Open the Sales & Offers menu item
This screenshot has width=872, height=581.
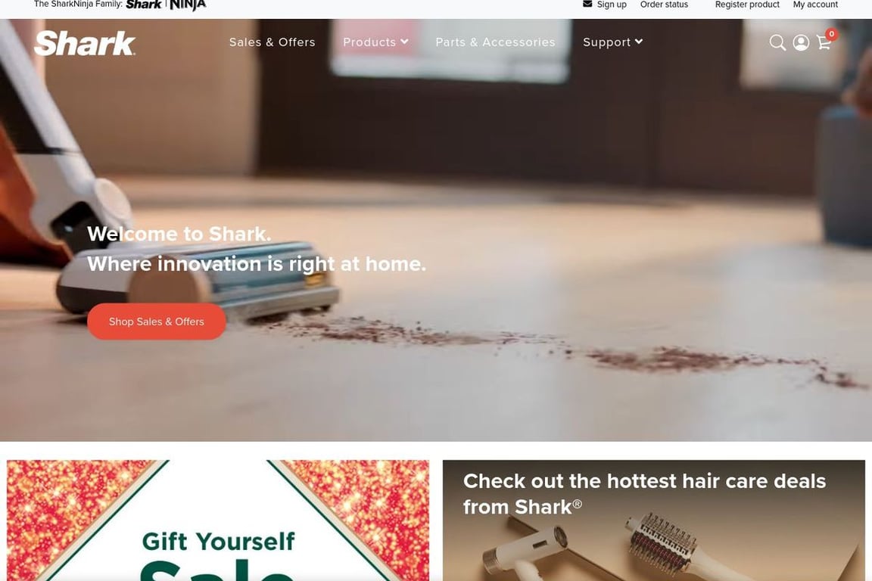[272, 42]
